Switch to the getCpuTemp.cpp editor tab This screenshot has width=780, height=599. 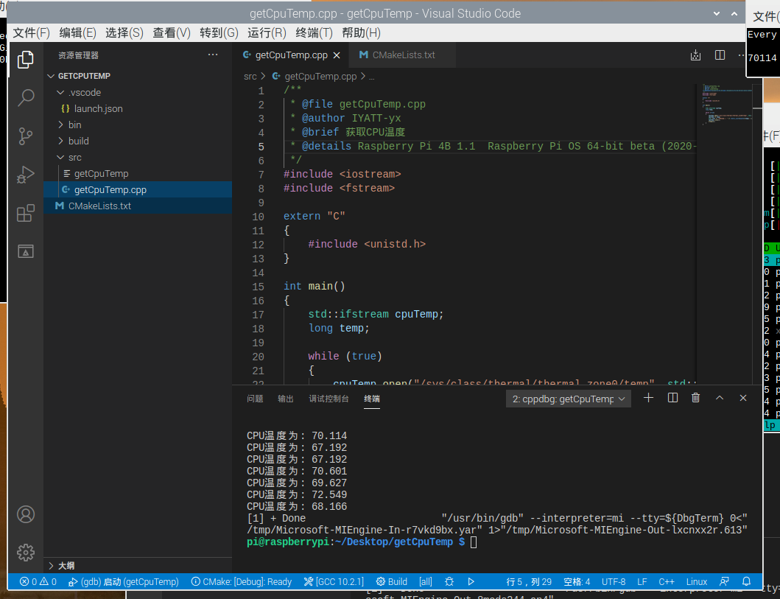point(291,55)
